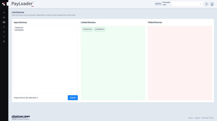Open the help question-mark sidebar icon

[x=4, y=41]
